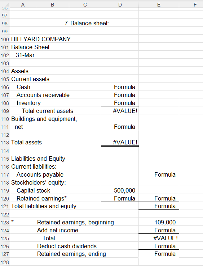Screen dimensions: 203x266
Task: Click the 'Add net income' label
Action: pos(58,231)
